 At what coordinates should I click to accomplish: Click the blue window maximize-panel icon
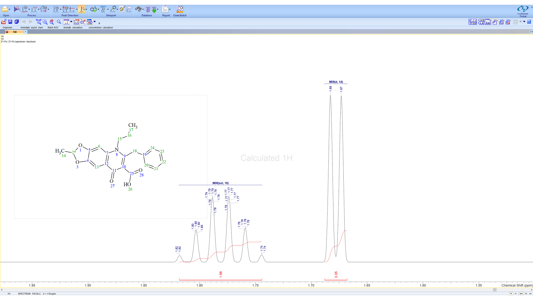click(x=529, y=22)
